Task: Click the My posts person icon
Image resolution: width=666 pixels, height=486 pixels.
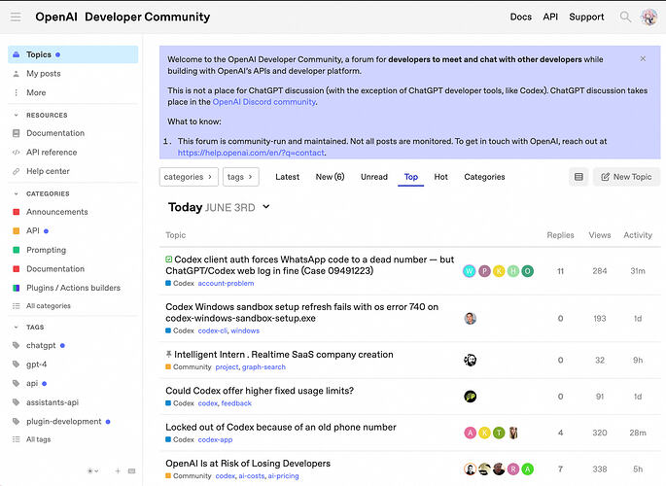Action: [x=17, y=74]
